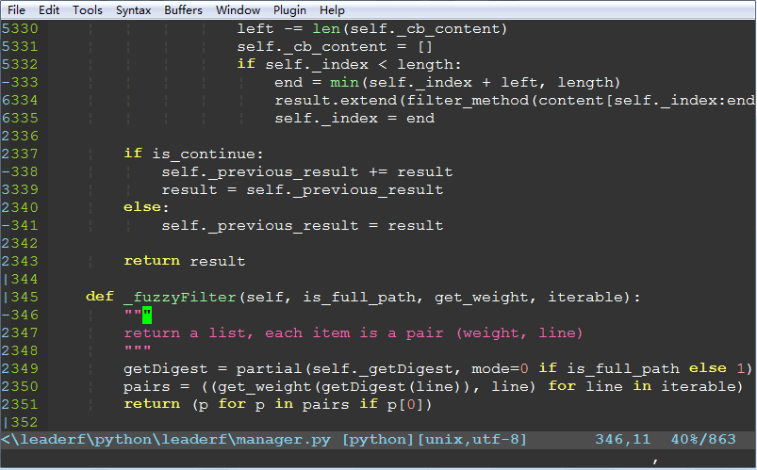Click the 346,11 cursor position indicator

pyautogui.click(x=623, y=440)
